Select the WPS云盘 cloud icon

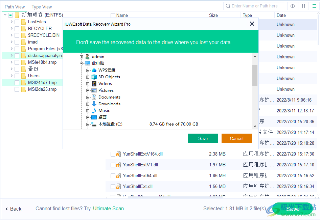point(94,70)
